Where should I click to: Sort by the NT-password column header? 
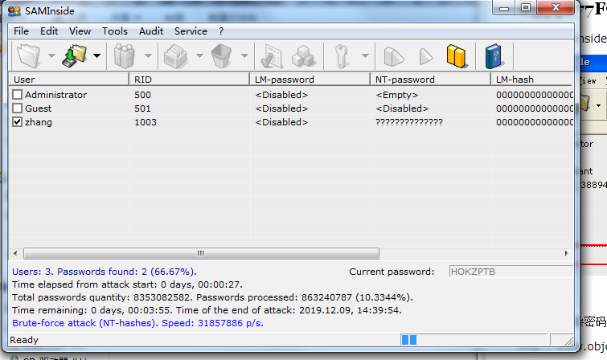point(430,80)
